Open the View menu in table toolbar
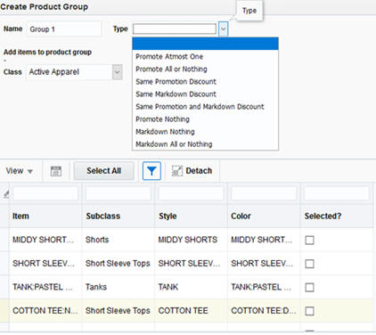Screen dimensions: 376x335 click(x=19, y=171)
